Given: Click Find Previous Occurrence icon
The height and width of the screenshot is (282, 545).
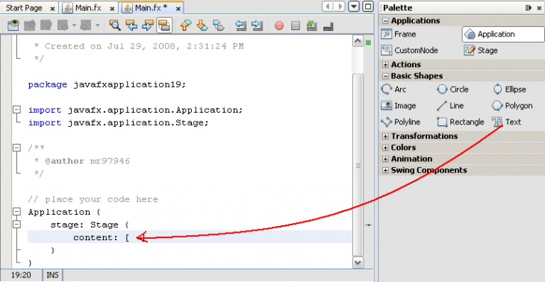Looking at the screenshot, I should pos(131,25).
